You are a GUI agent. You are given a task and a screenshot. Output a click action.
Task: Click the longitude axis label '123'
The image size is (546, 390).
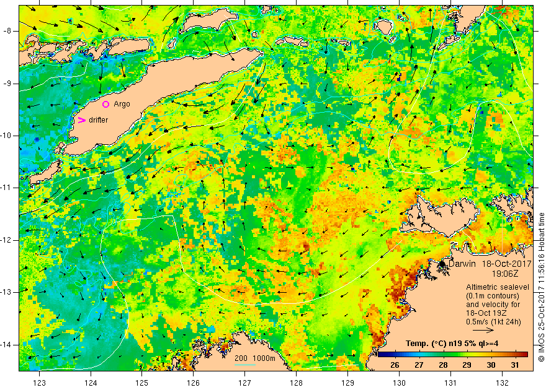click(x=39, y=383)
